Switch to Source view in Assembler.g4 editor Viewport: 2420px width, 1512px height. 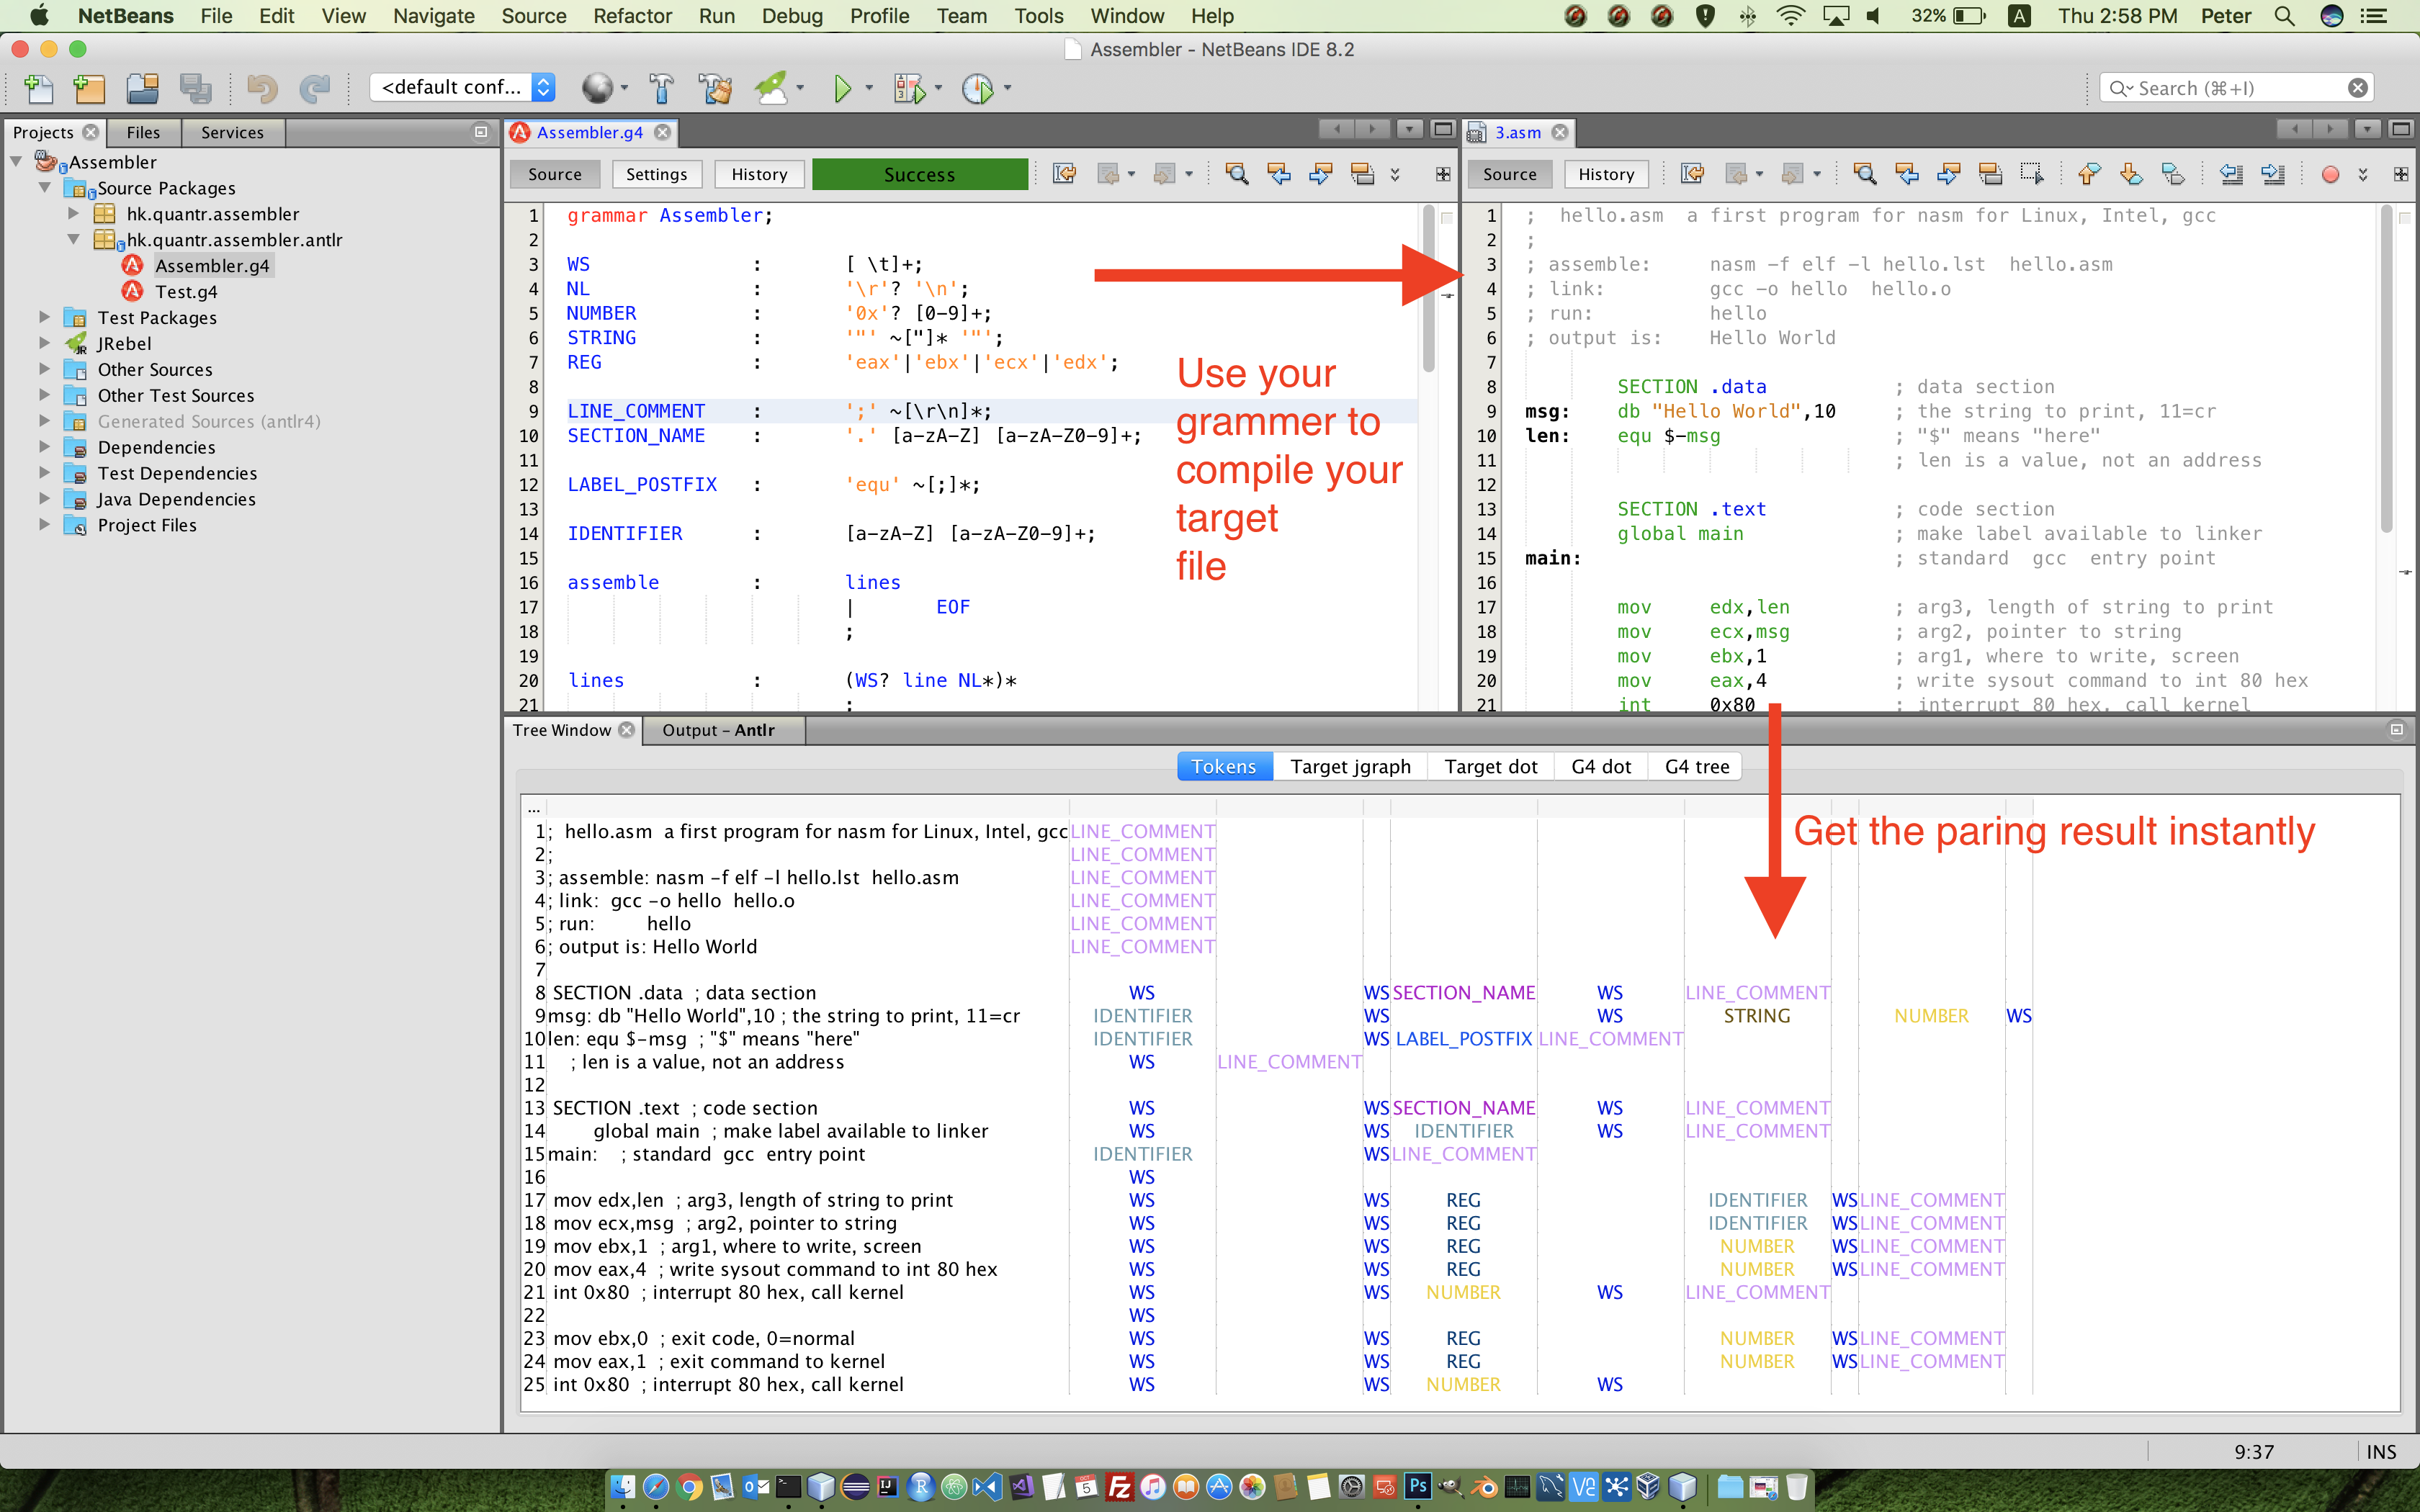pyautogui.click(x=555, y=174)
